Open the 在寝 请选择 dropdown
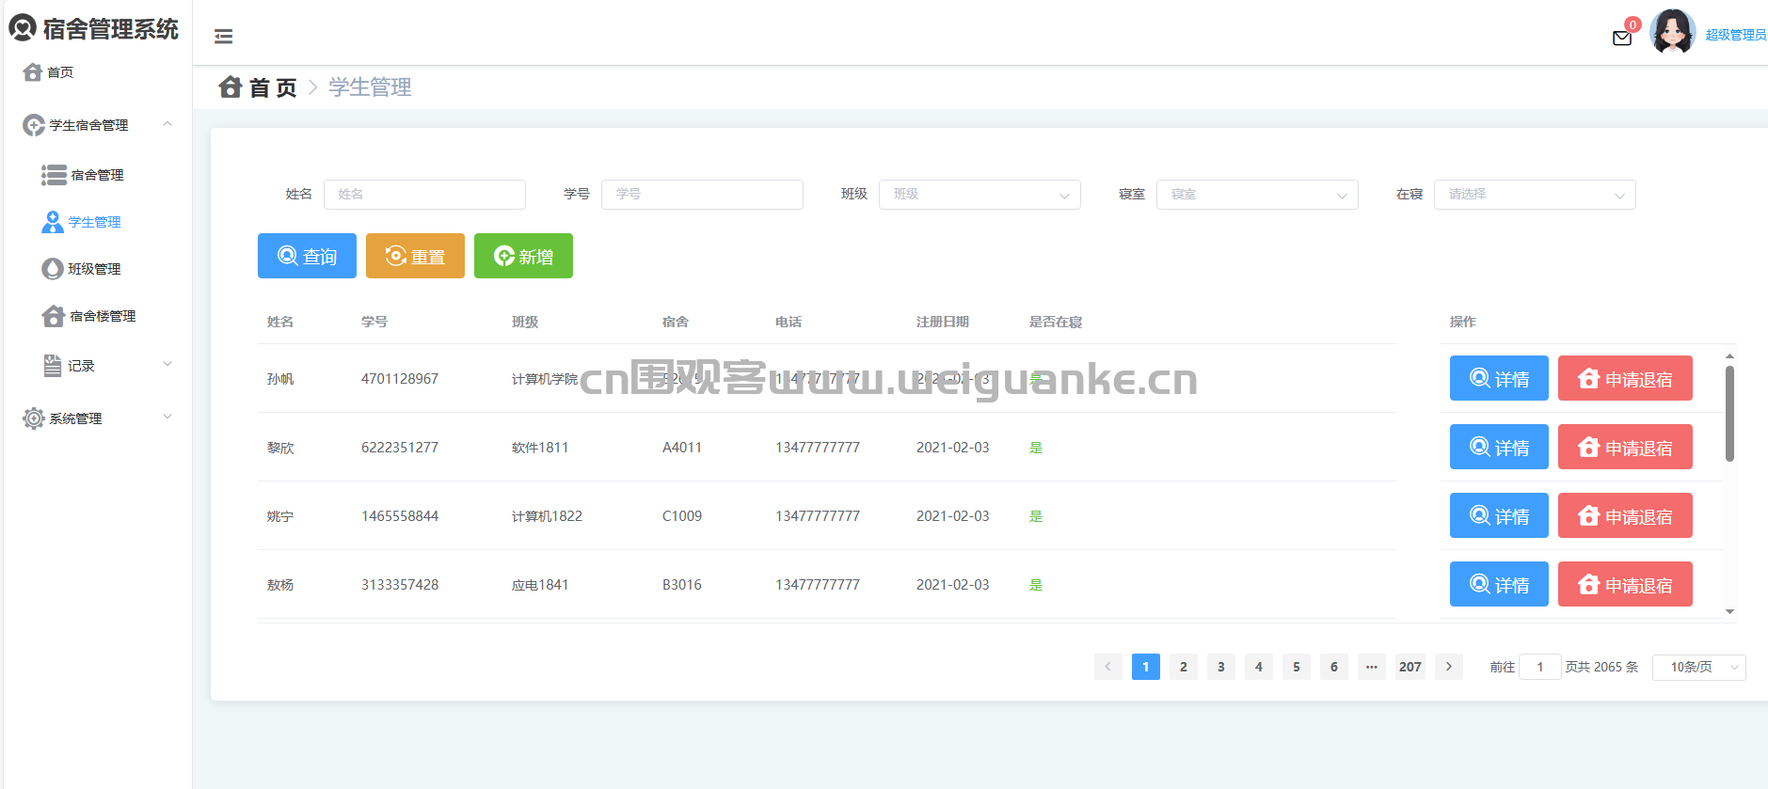 (x=1535, y=195)
